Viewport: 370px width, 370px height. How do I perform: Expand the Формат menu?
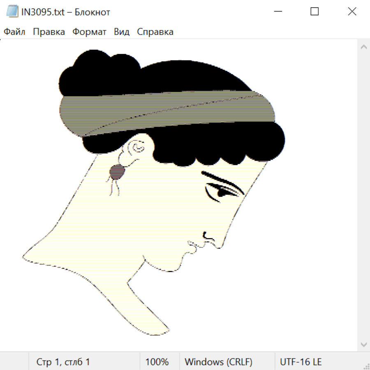point(89,32)
